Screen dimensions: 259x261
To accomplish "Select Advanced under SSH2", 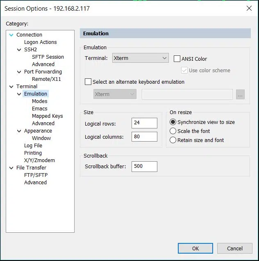I will [x=43, y=64].
